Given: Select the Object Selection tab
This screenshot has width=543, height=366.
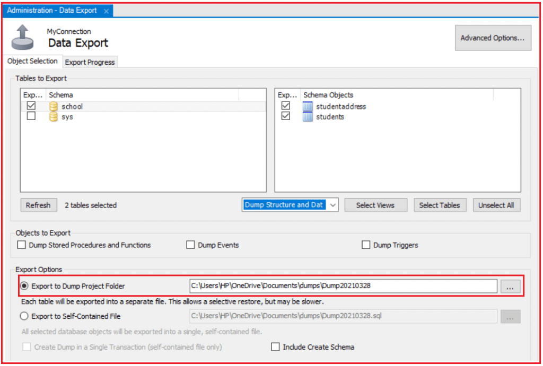Looking at the screenshot, I should pos(32,61).
